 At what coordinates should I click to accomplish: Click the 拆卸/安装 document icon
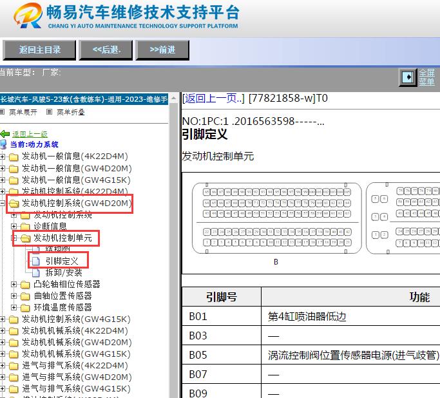click(35, 272)
